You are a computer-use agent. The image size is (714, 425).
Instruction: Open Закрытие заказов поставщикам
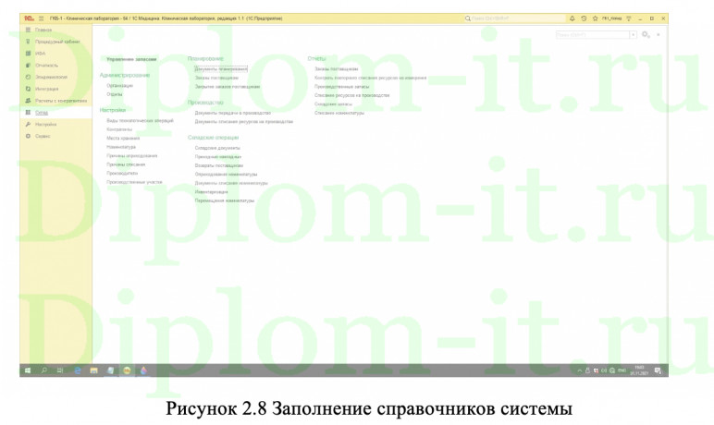coord(228,87)
